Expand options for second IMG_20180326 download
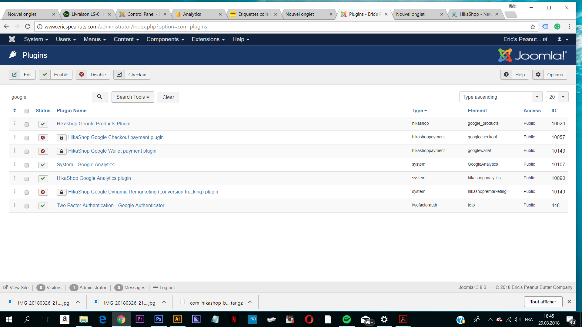The height and width of the screenshot is (327, 582). coord(164,302)
